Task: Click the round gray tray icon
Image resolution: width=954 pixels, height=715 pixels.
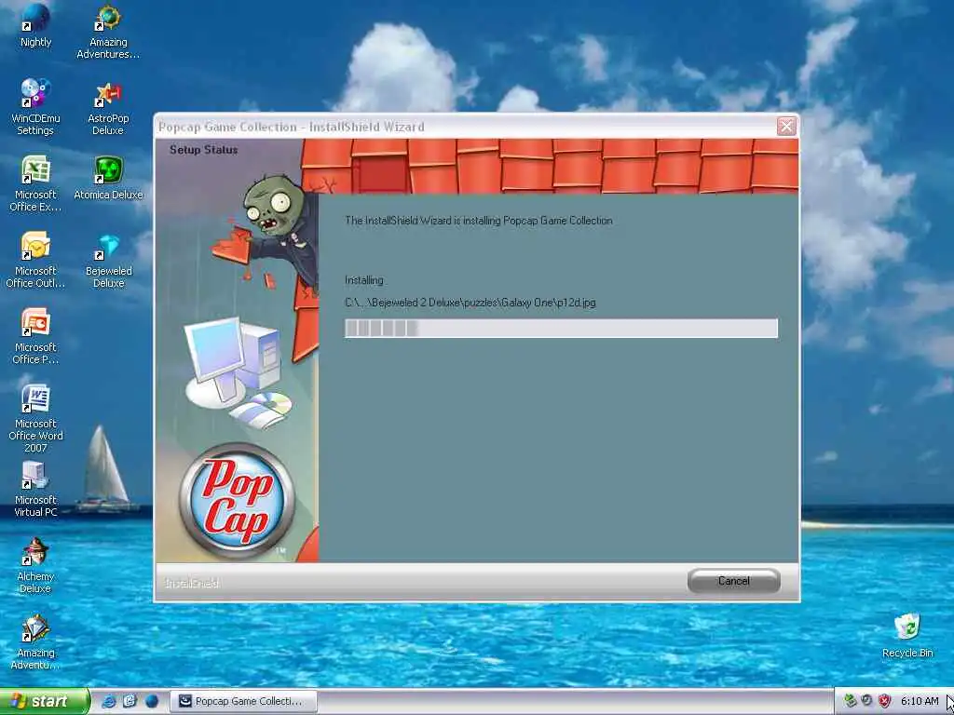Action: 867,701
